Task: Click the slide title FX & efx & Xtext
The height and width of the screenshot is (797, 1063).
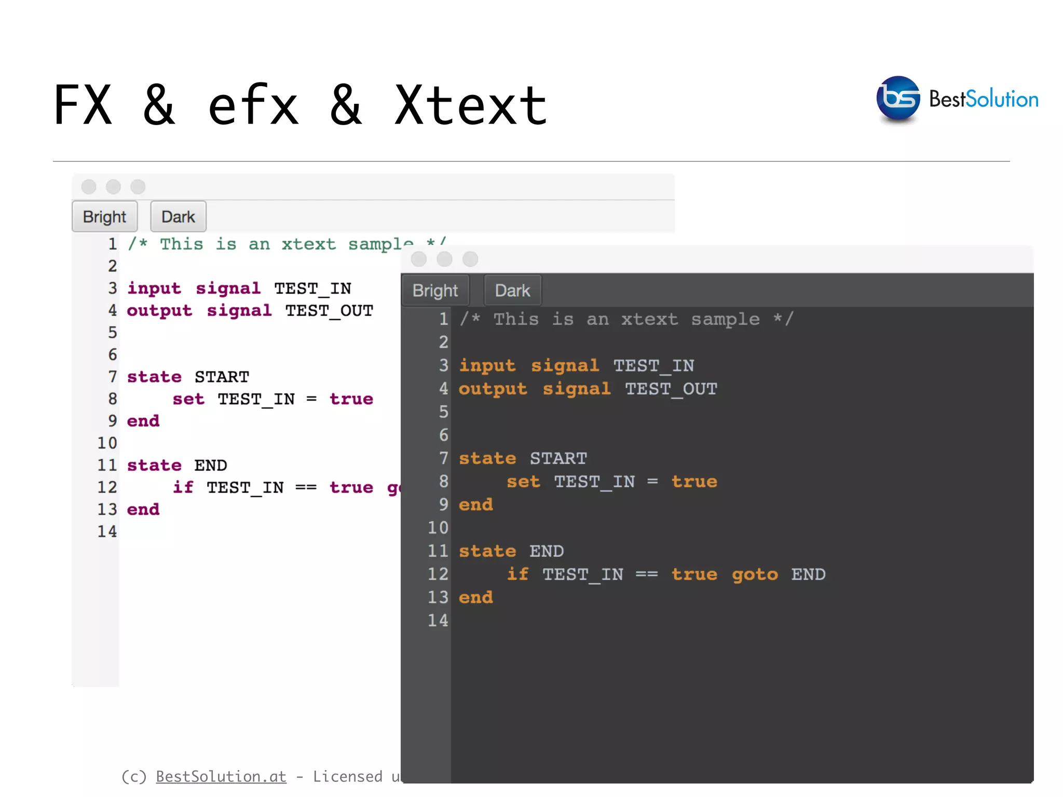Action: (300, 105)
